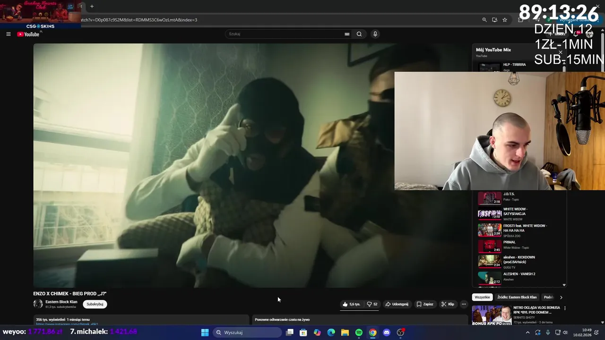Open YouTube notifications bell

click(576, 34)
